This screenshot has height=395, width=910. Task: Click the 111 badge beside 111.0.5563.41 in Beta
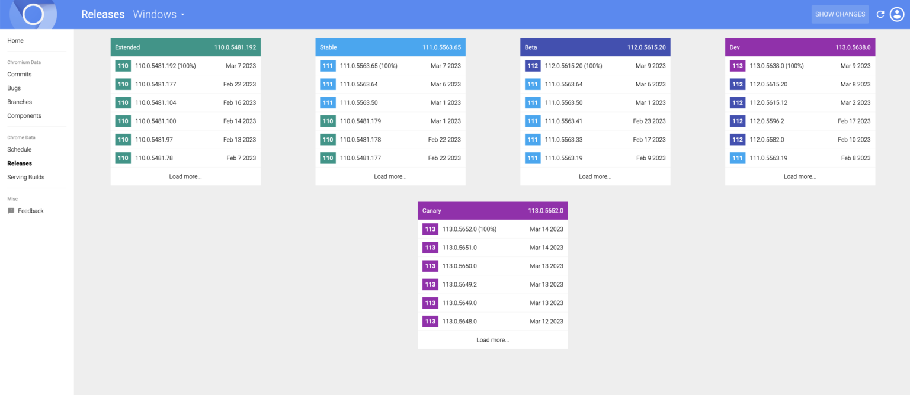[x=533, y=121]
